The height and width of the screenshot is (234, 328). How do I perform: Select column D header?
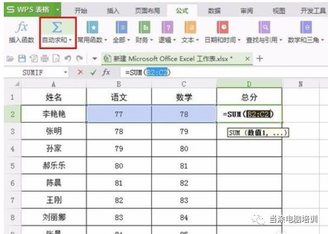coord(249,84)
